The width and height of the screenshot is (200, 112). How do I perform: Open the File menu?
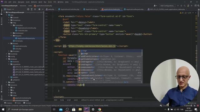click(x=6, y=2)
